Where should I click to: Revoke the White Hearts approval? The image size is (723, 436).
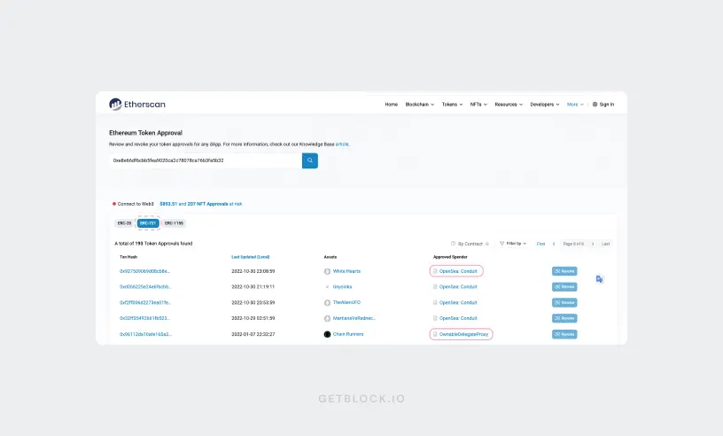coord(564,271)
